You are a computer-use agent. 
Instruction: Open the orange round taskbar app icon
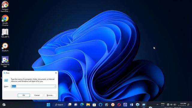click(x=113, y=105)
